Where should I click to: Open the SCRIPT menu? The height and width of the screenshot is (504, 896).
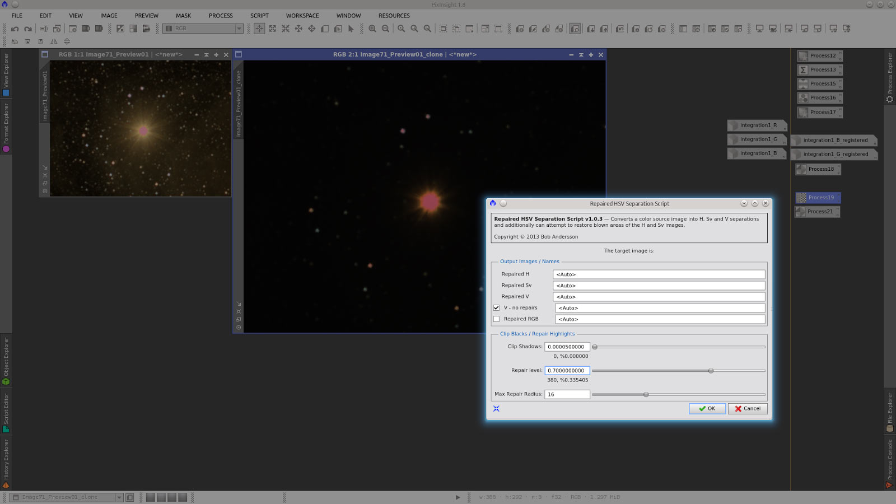pyautogui.click(x=259, y=16)
